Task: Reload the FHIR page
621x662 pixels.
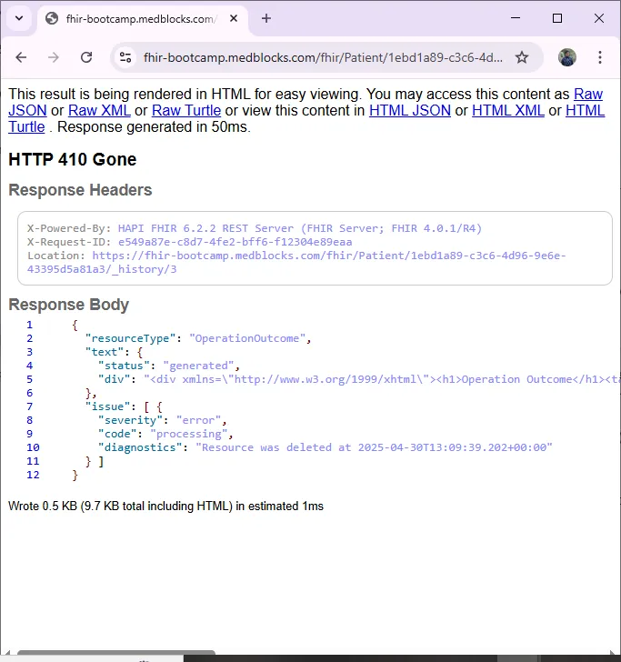Action: [x=86, y=57]
